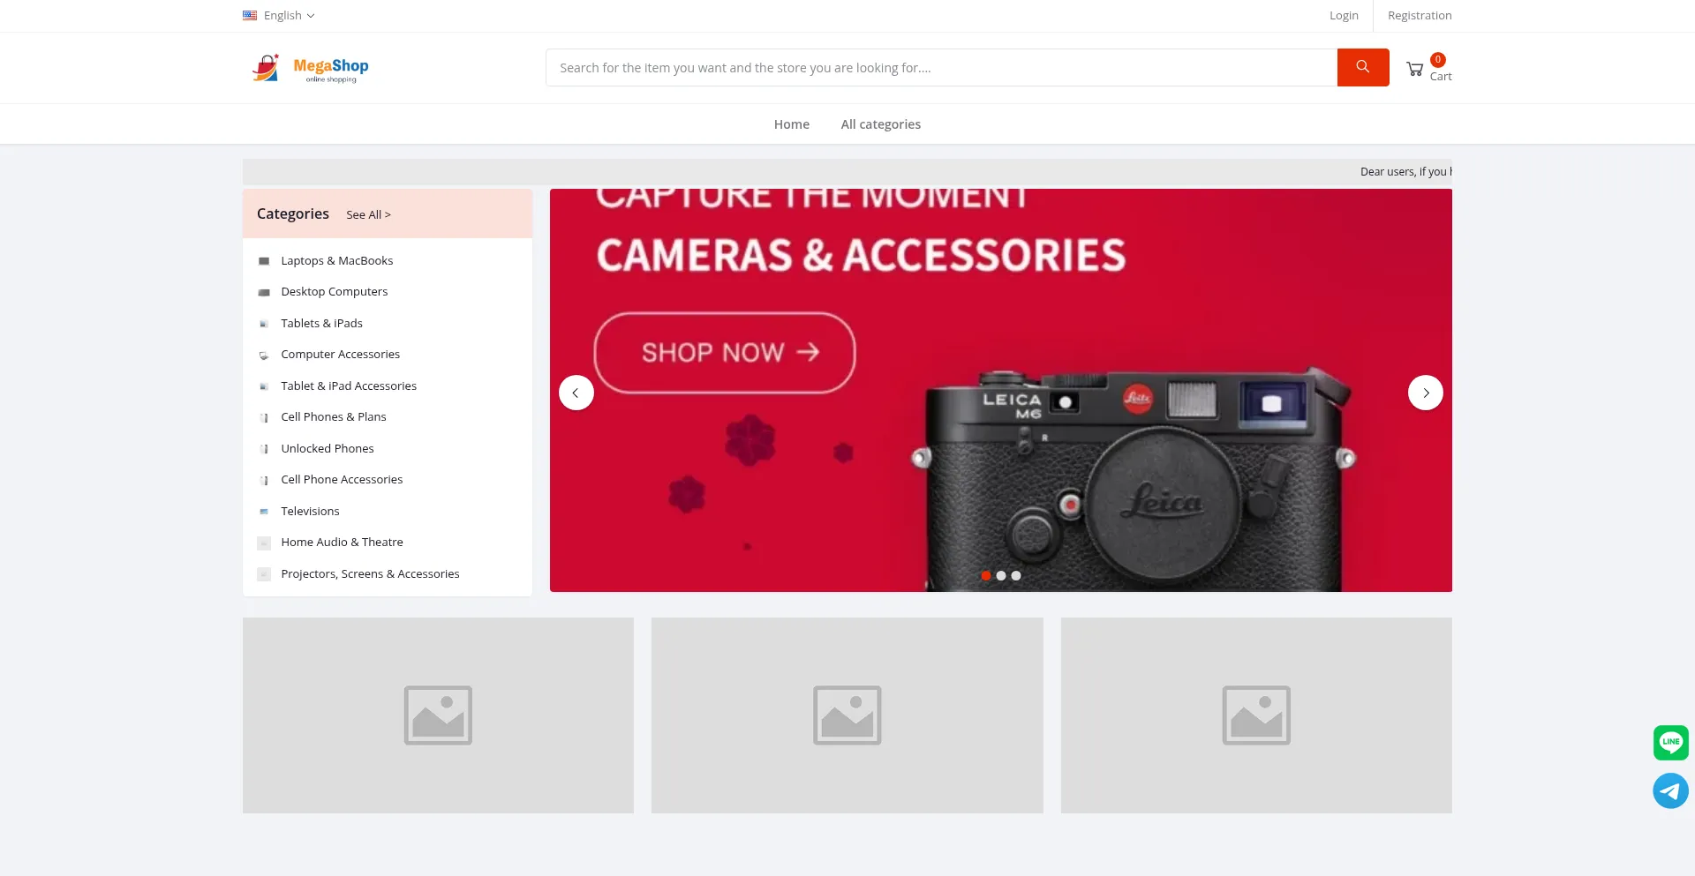Select the second carousel indicator dot
This screenshot has width=1695, height=876.
click(x=1000, y=575)
